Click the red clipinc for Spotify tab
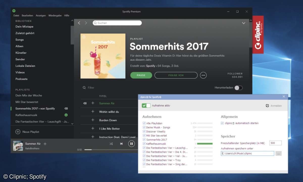Screen dimensions: 303x182 pos(258,35)
